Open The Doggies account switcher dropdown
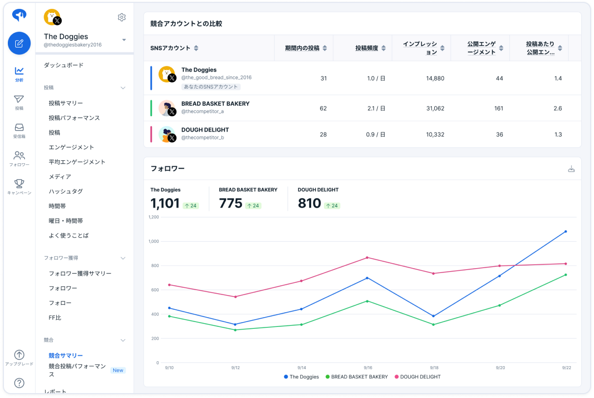Image resolution: width=594 pixels, height=398 pixels. point(124,40)
